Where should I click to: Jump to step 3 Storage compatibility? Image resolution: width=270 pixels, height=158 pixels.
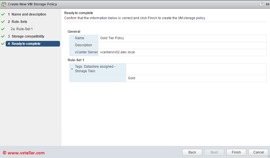tap(26, 36)
